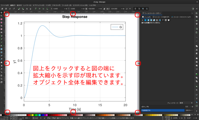Open オブジェクト(O) menu
Viewport: 199px width, 120px height.
click(39, 5)
